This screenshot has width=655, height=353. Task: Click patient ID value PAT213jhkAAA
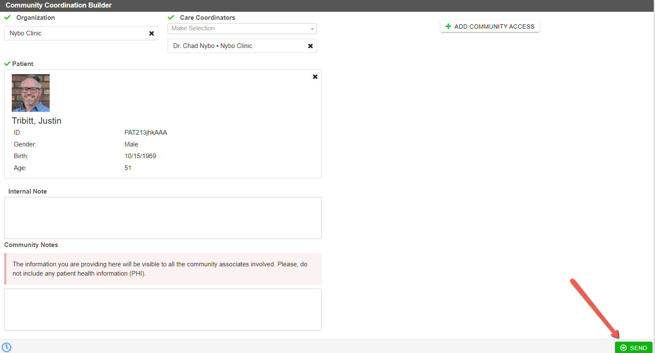coord(146,133)
